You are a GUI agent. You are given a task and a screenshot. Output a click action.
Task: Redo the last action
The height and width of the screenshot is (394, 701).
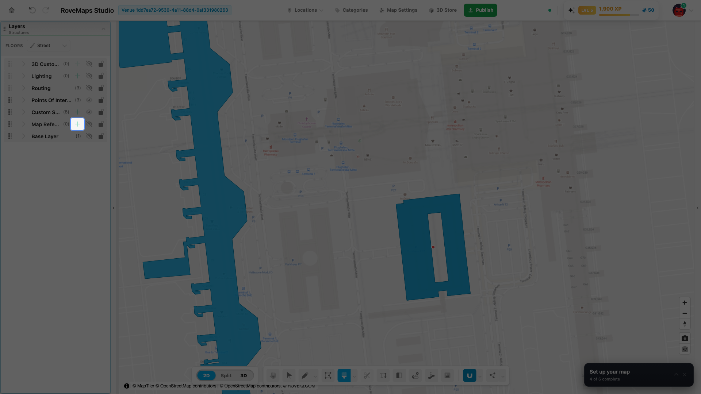point(46,10)
